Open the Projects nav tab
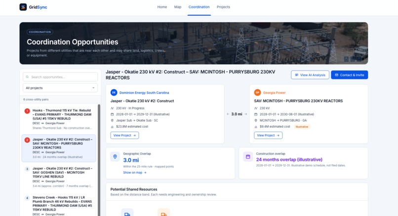398x216 pixels. [223, 7]
